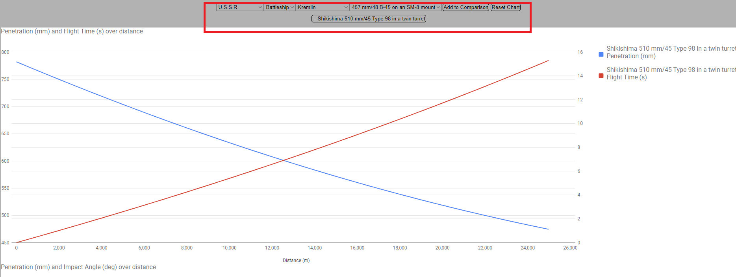Open the U.S.S.R. nation dropdown
The height and width of the screenshot is (277, 736).
coord(240,7)
